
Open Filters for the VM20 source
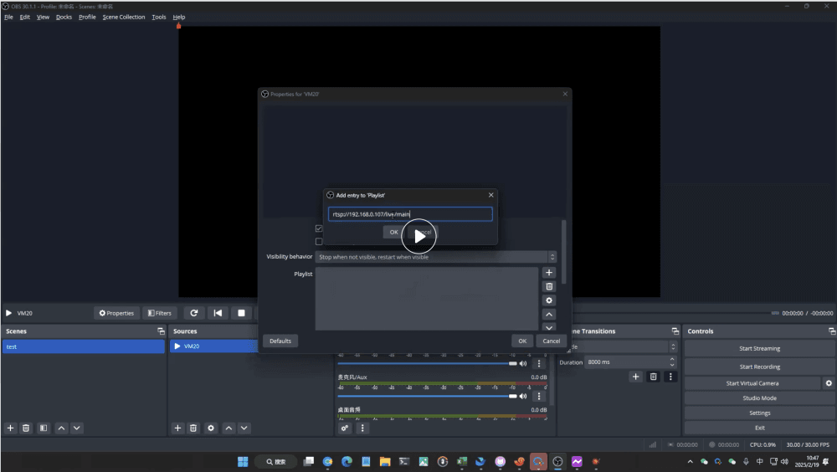160,313
